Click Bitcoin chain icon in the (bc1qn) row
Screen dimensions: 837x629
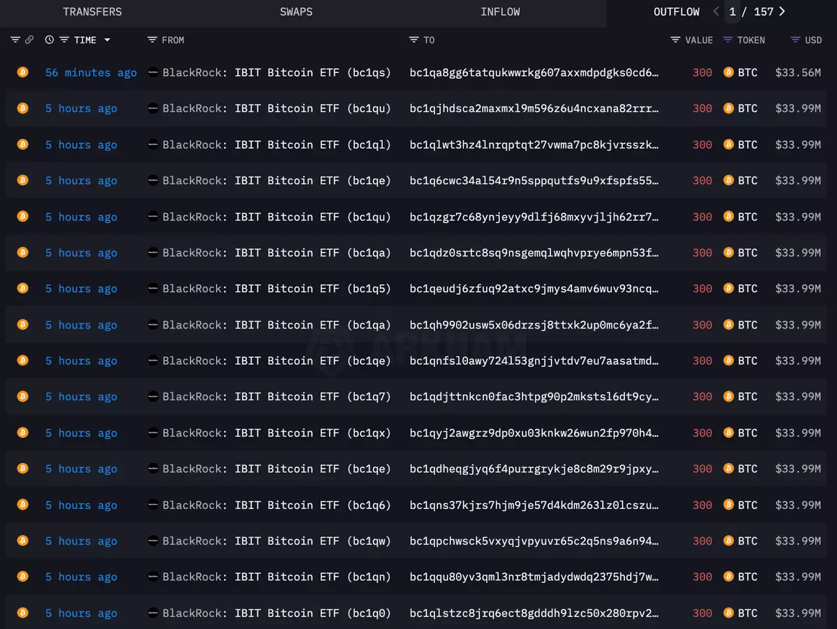click(x=22, y=577)
